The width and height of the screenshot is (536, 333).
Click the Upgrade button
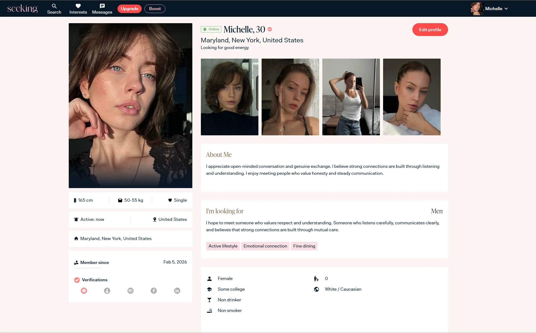pyautogui.click(x=129, y=9)
